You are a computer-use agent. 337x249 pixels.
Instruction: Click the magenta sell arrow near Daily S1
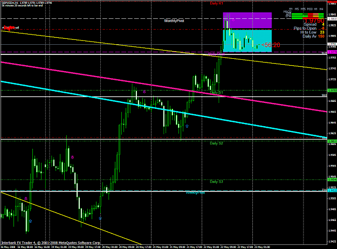pos(145,92)
